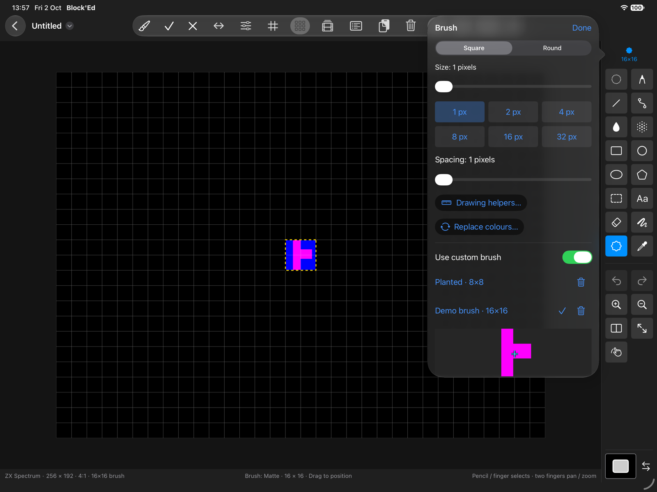Select the dashed rectangle selection tool

(616, 198)
